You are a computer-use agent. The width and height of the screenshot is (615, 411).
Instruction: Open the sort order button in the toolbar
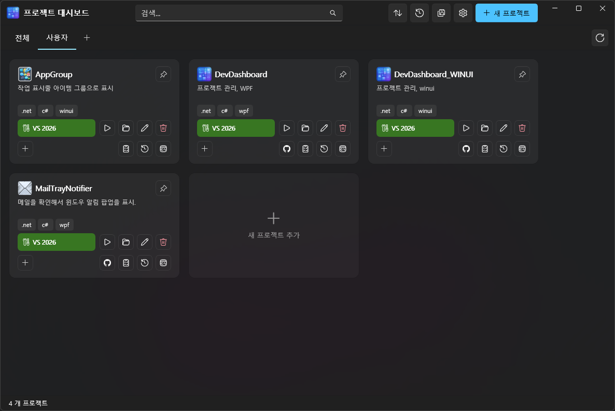[398, 13]
